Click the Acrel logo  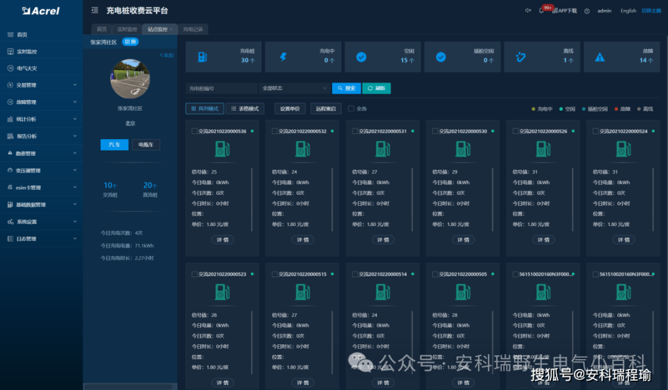pyautogui.click(x=41, y=11)
